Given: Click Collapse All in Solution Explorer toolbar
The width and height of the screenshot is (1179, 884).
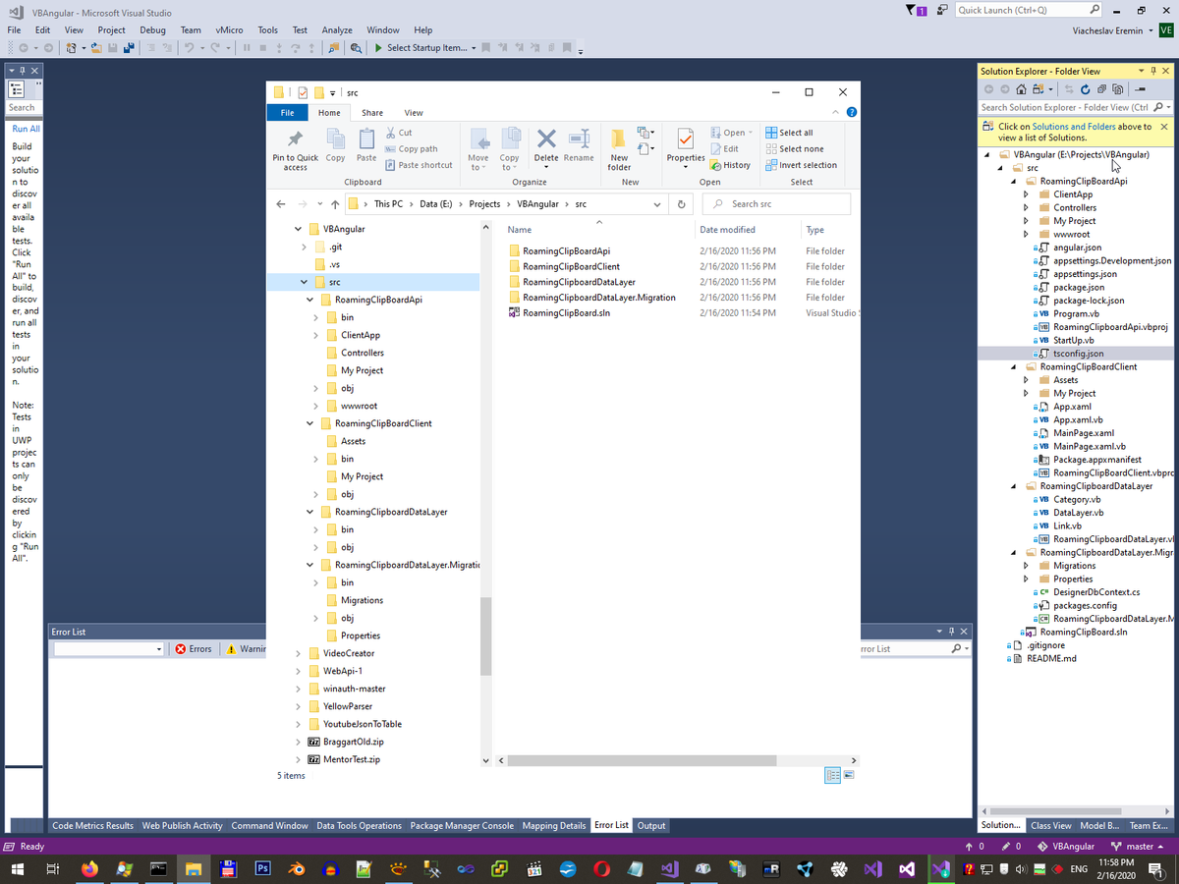Looking at the screenshot, I should click(x=1101, y=89).
